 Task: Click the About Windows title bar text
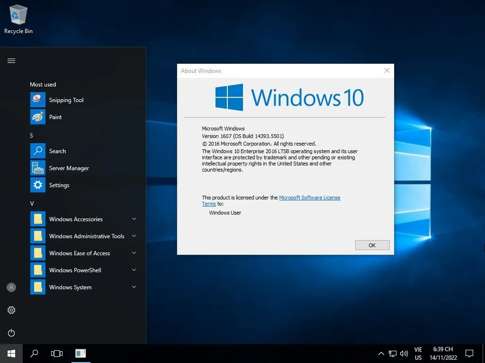201,71
